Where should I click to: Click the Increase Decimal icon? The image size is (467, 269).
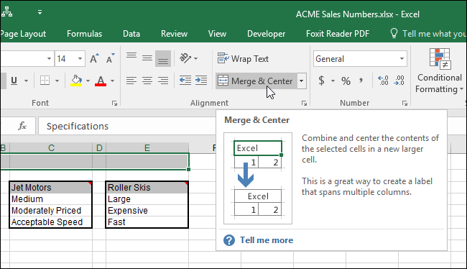[x=383, y=81]
